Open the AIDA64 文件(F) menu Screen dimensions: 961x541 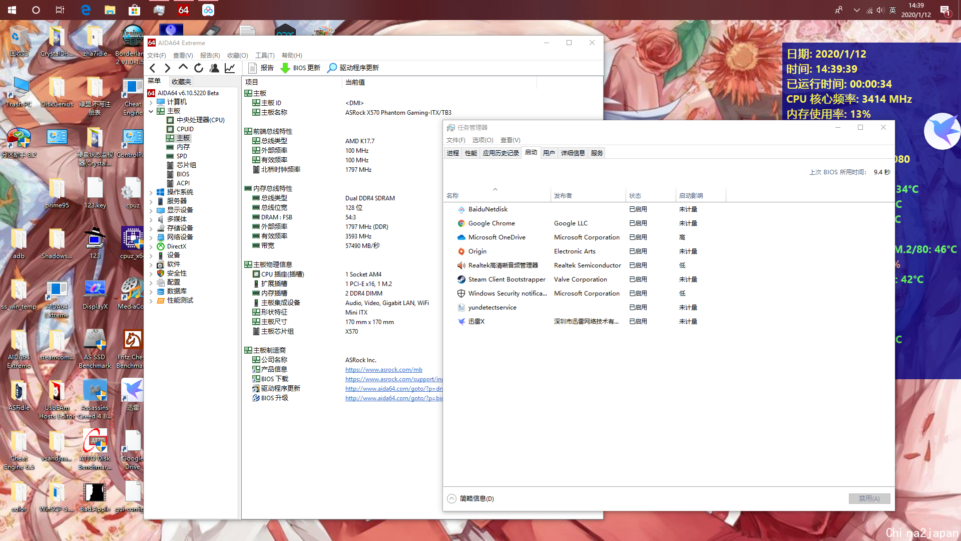157,56
